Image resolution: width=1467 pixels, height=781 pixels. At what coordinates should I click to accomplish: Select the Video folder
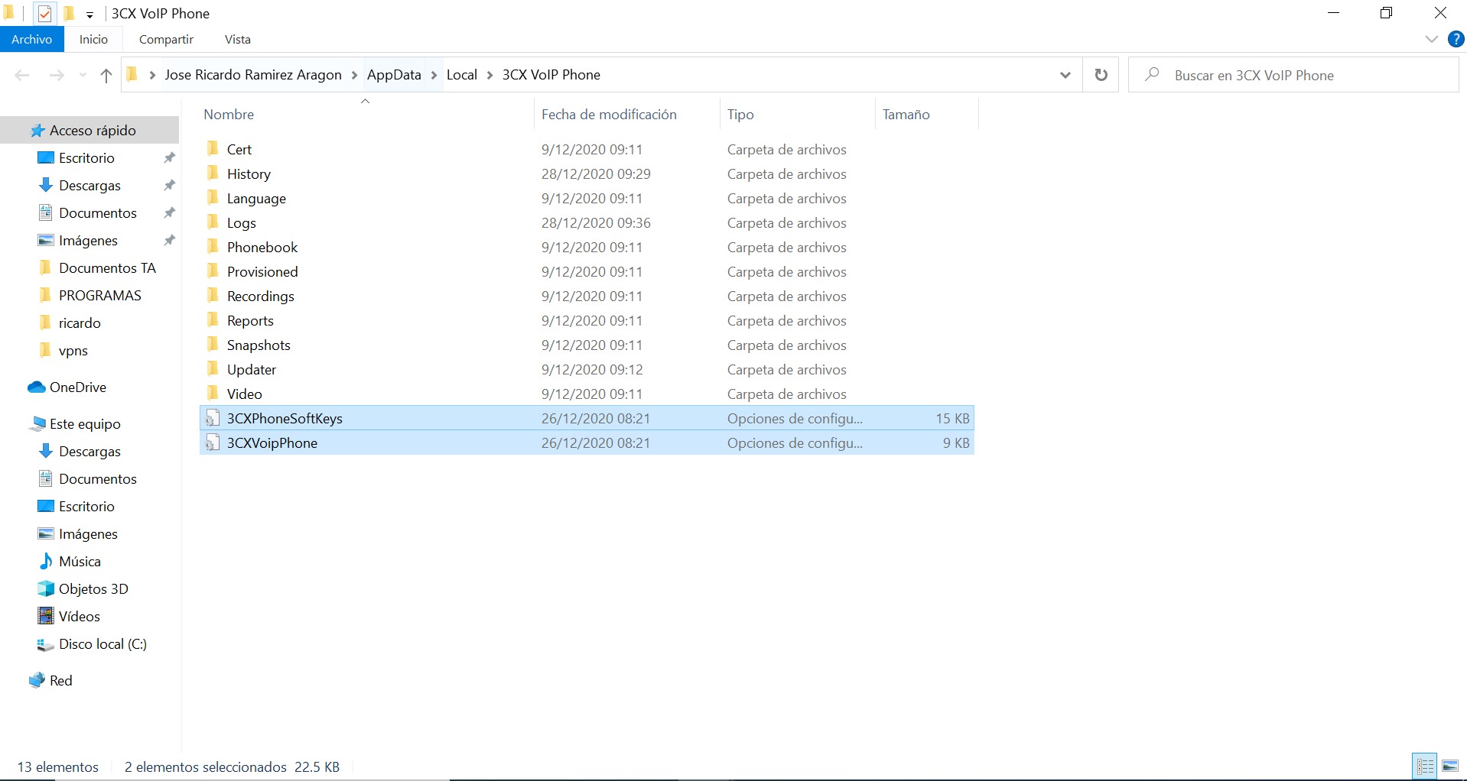coord(587,394)
